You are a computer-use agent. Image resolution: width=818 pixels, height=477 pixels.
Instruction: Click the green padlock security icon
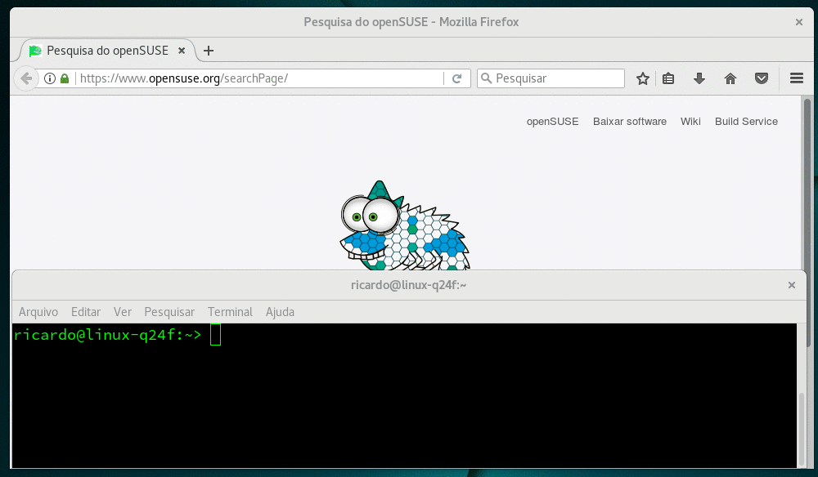point(65,78)
